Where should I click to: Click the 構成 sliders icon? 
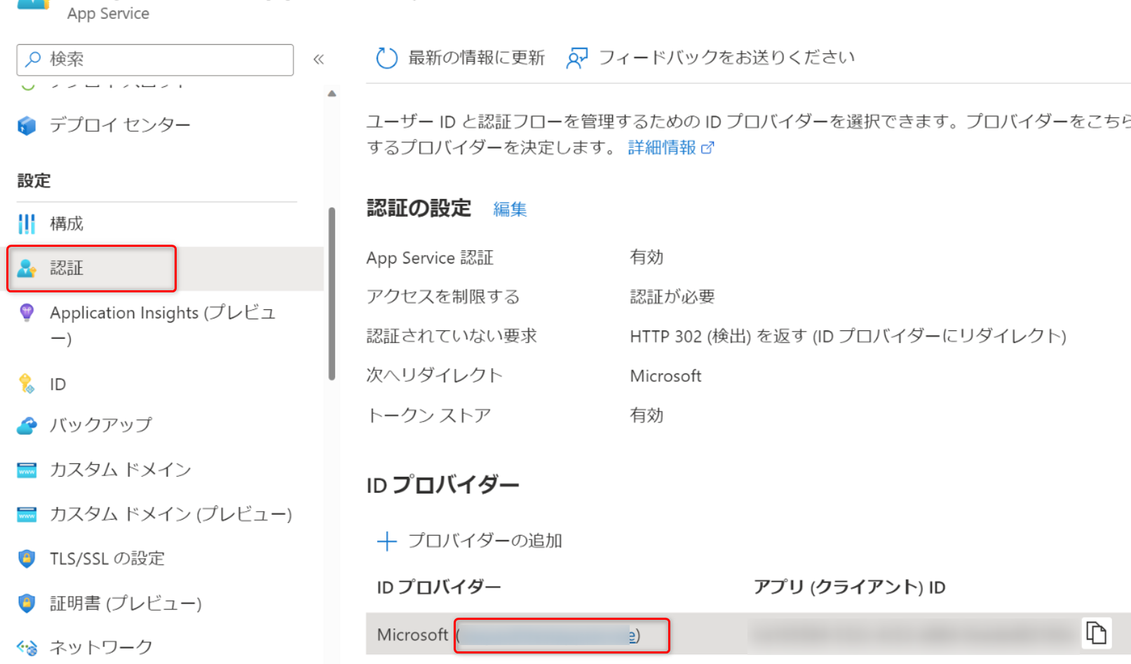[x=27, y=224]
